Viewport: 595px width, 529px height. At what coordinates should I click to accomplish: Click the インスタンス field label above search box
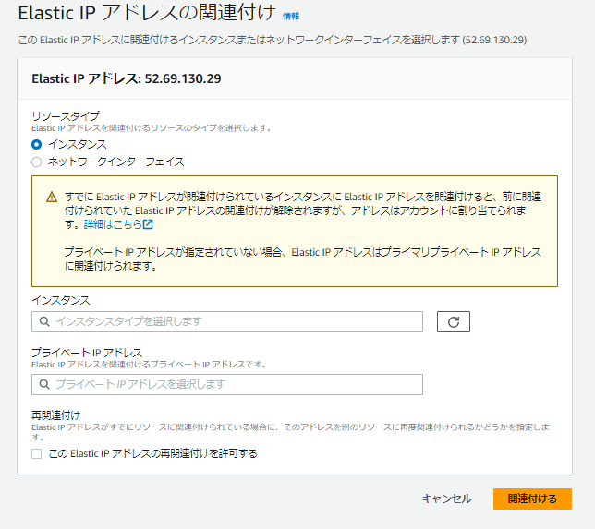[61, 300]
